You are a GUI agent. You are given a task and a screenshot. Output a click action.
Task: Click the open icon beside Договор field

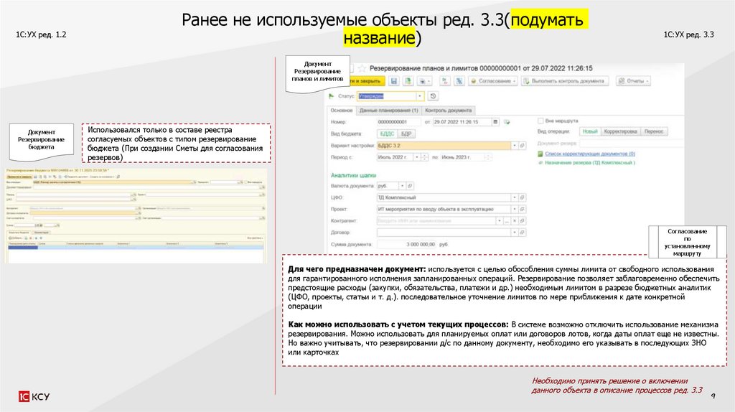pyautogui.click(x=523, y=233)
